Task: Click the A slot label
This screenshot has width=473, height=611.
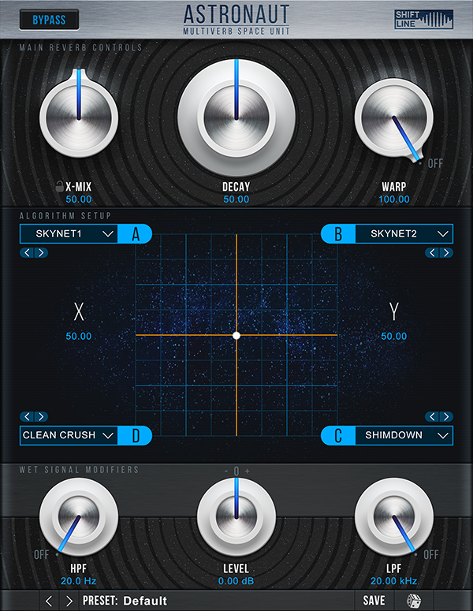Action: tap(135, 234)
